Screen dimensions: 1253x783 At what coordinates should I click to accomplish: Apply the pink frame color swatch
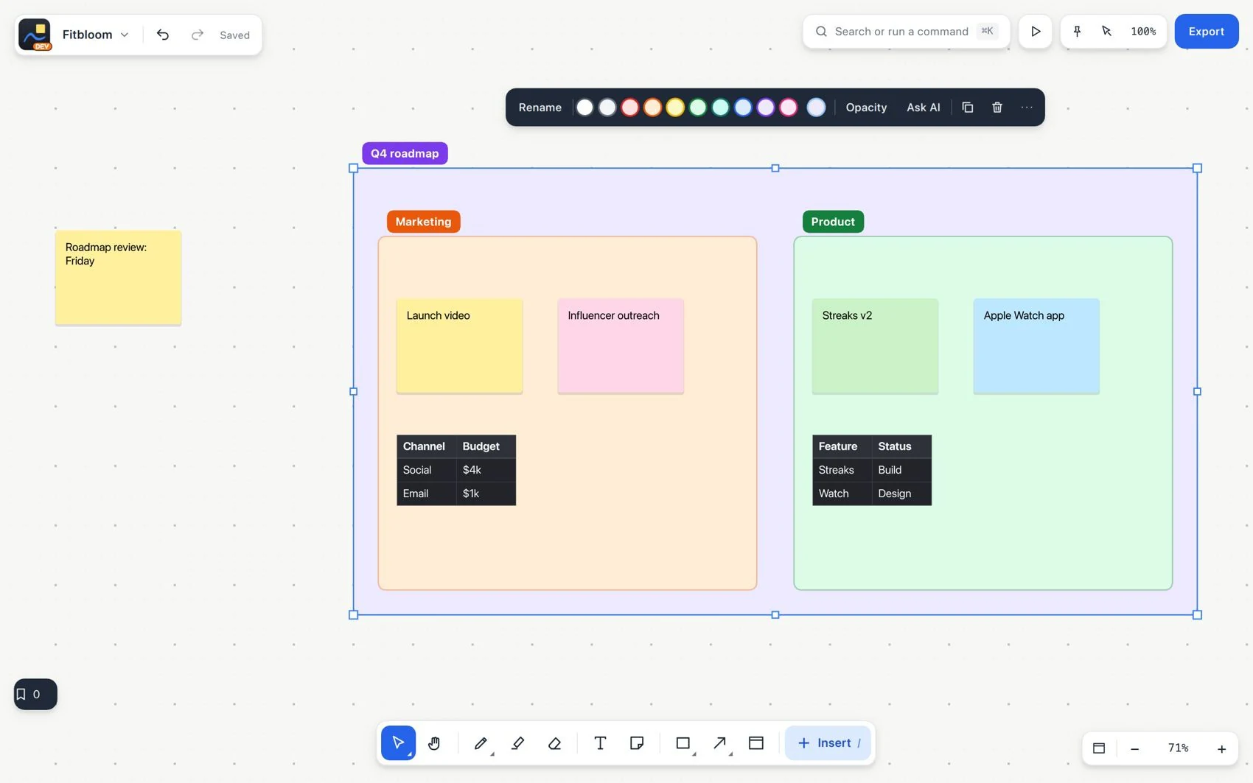coord(789,108)
